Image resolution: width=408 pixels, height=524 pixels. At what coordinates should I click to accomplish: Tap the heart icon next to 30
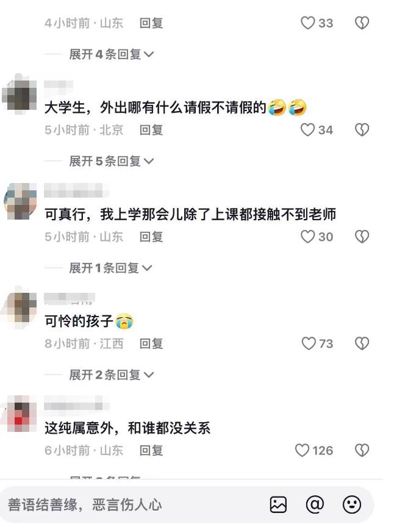tap(307, 237)
